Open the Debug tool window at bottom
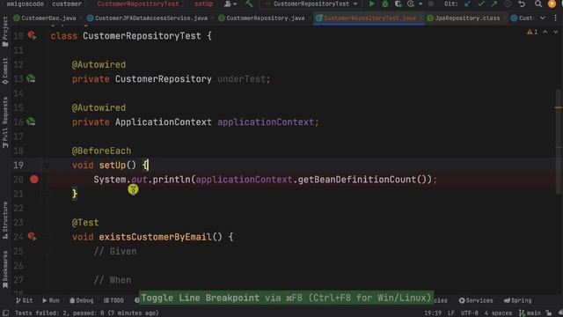563x317 pixels. tap(82, 300)
